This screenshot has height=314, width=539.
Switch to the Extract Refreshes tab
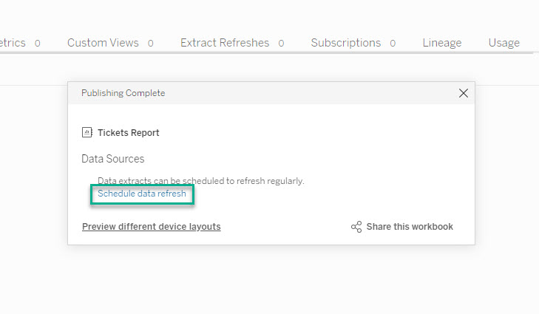pyautogui.click(x=225, y=43)
